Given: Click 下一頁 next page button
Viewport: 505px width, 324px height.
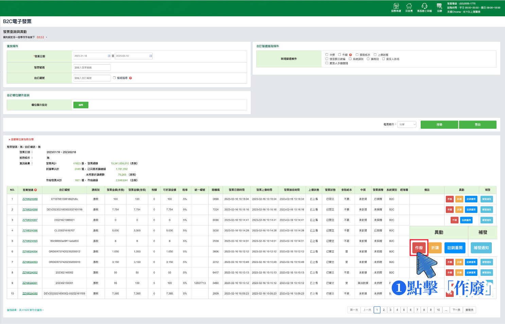Looking at the screenshot, I should click(x=456, y=310).
